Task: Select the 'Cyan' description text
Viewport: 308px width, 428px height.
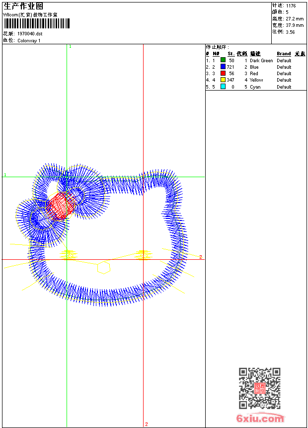Action: tap(255, 87)
